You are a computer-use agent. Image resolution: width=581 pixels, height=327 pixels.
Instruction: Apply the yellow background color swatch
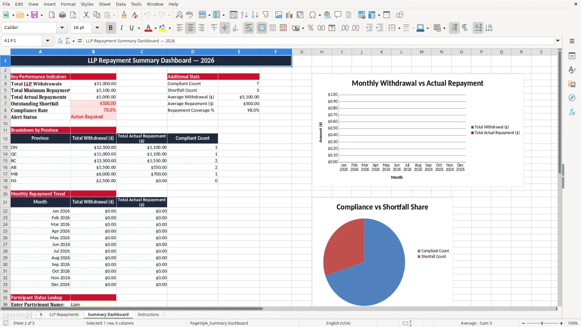pos(163,28)
